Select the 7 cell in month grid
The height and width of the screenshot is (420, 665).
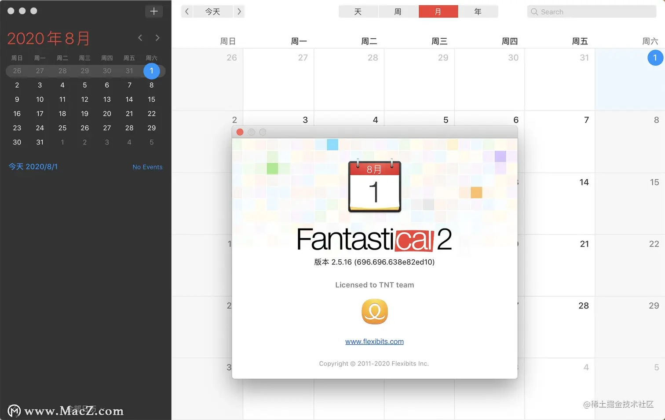point(560,141)
